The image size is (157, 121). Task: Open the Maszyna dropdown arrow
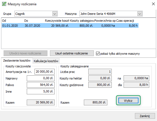click(140, 14)
